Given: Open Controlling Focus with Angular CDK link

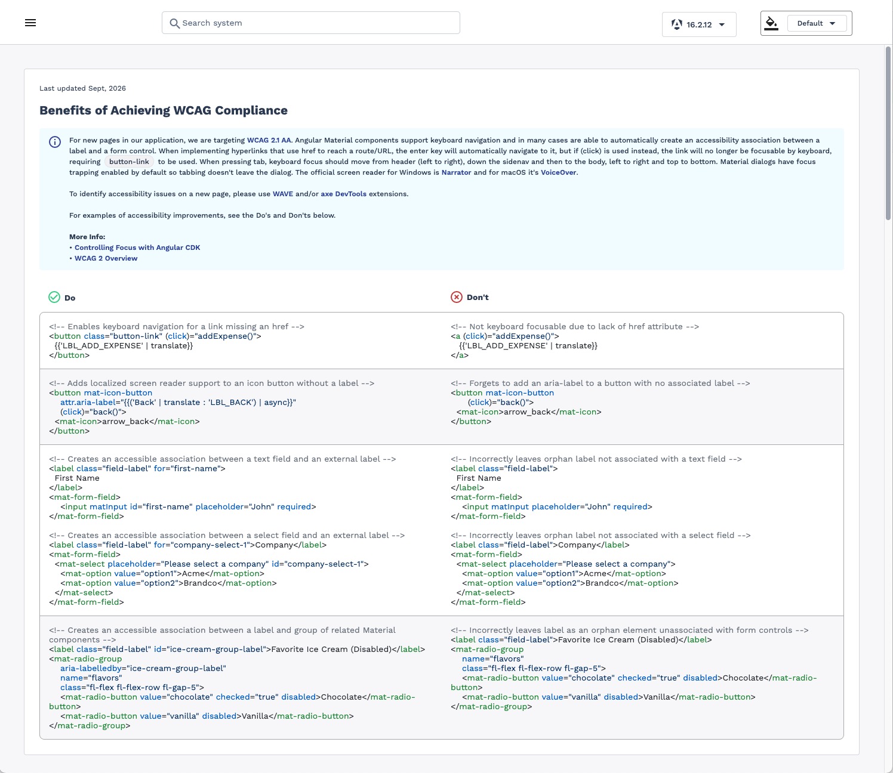Looking at the screenshot, I should pos(137,248).
